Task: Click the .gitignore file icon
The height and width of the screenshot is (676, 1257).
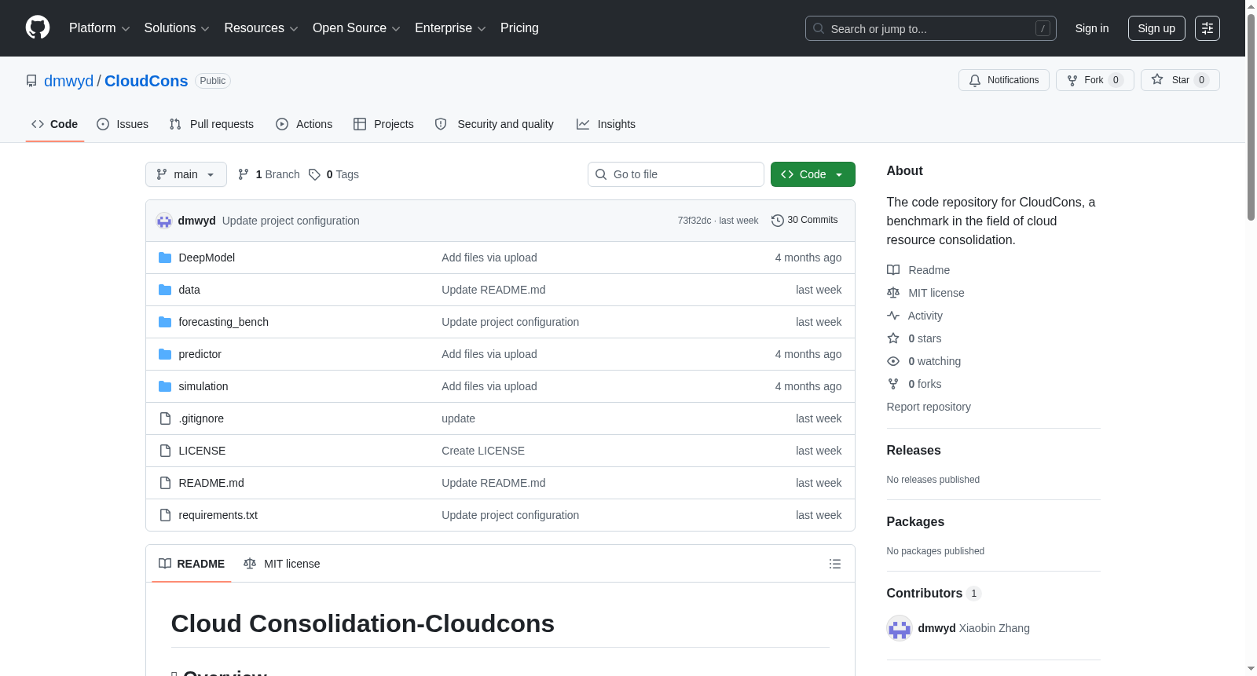Action: coord(165,418)
